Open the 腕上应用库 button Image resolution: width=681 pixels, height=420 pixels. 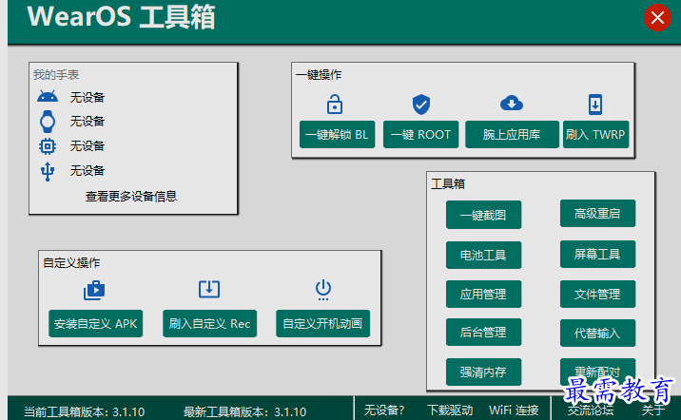(x=512, y=135)
